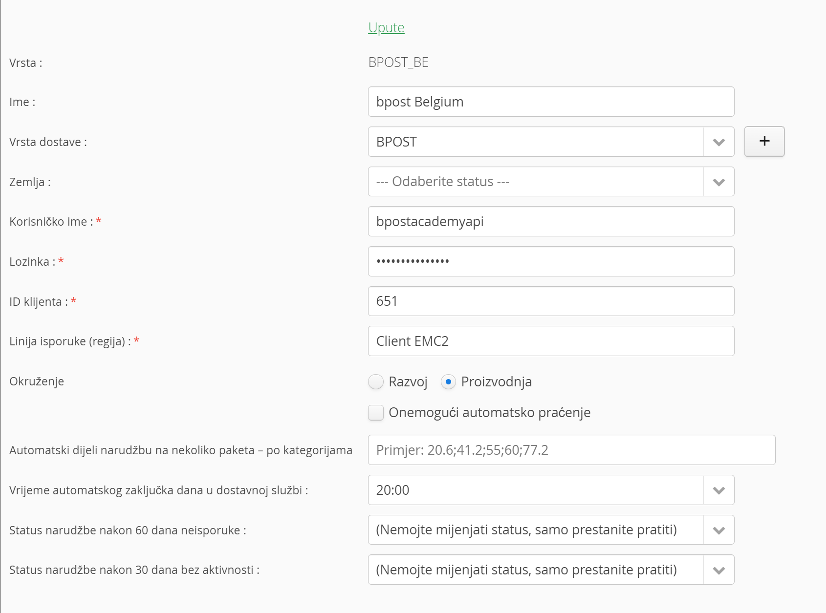Click the Okruženje label text
Screen dimensions: 826x613
pyautogui.click(x=37, y=381)
